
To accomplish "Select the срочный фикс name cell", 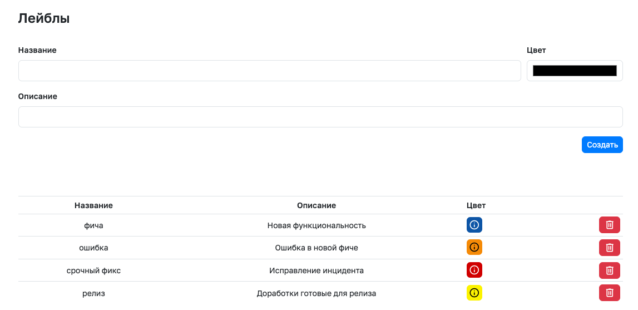I will 93,270.
